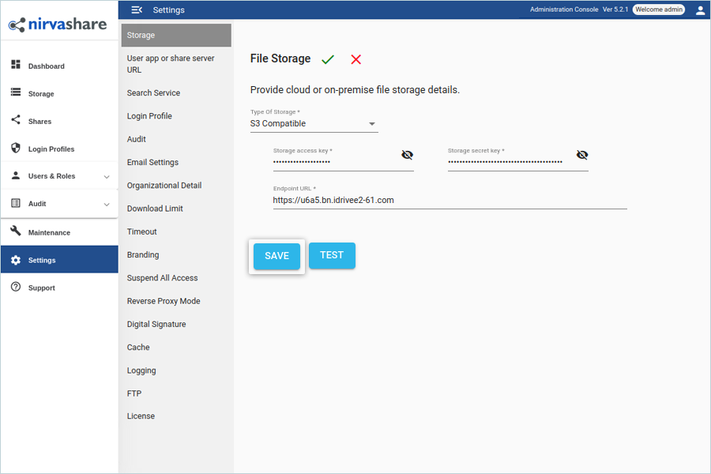Click the Shares icon in sidebar
Image resolution: width=711 pixels, height=474 pixels.
(x=16, y=120)
